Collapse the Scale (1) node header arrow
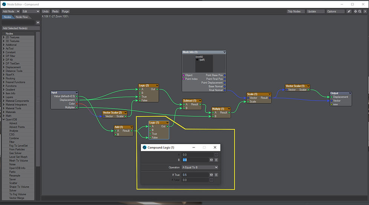369x205 pixels. coord(270,94)
